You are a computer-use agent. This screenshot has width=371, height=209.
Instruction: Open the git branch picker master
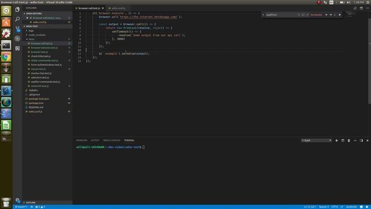[21, 207]
